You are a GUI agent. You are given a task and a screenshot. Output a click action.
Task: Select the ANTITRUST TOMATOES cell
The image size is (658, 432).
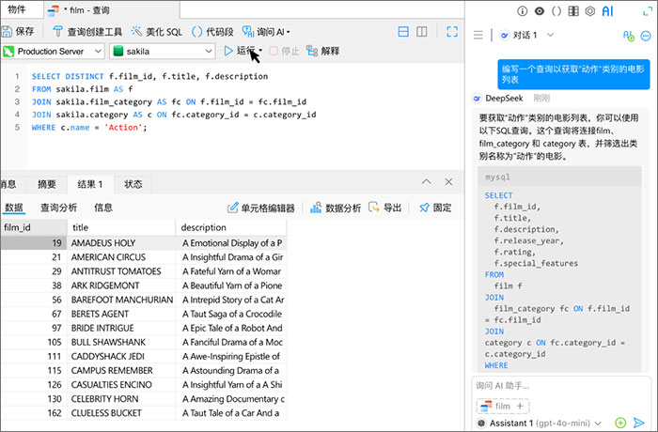point(121,271)
